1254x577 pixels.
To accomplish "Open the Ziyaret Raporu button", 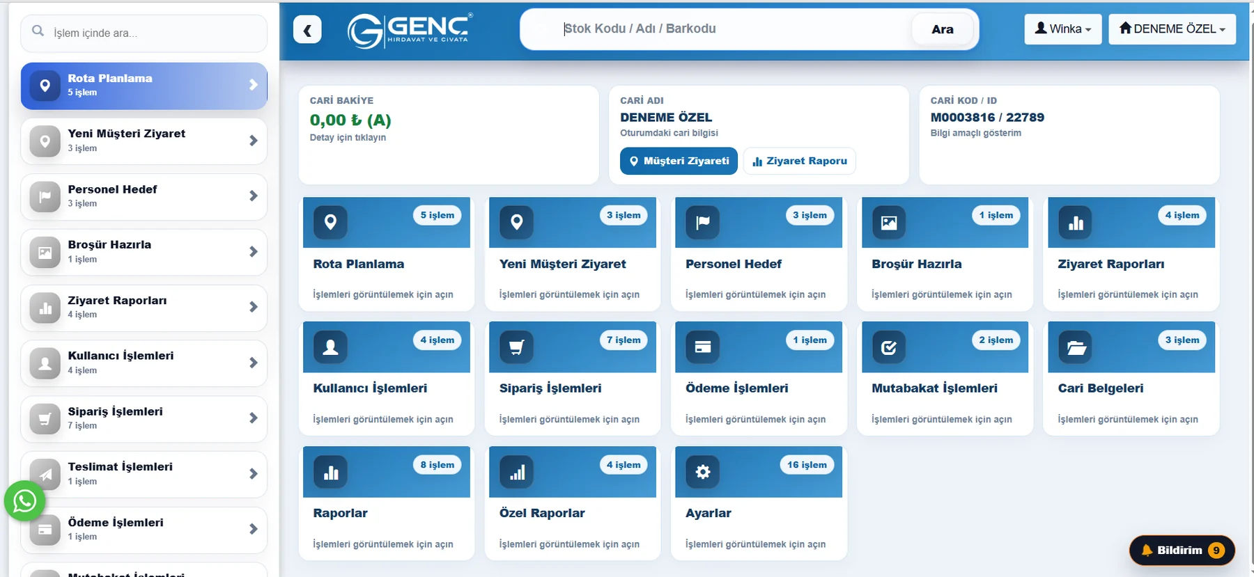I will coord(799,161).
